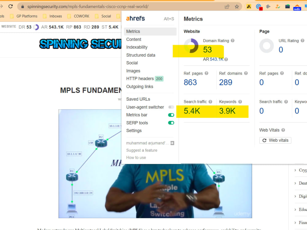
Task: Click the redir extension icon
Action: pos(297,7)
